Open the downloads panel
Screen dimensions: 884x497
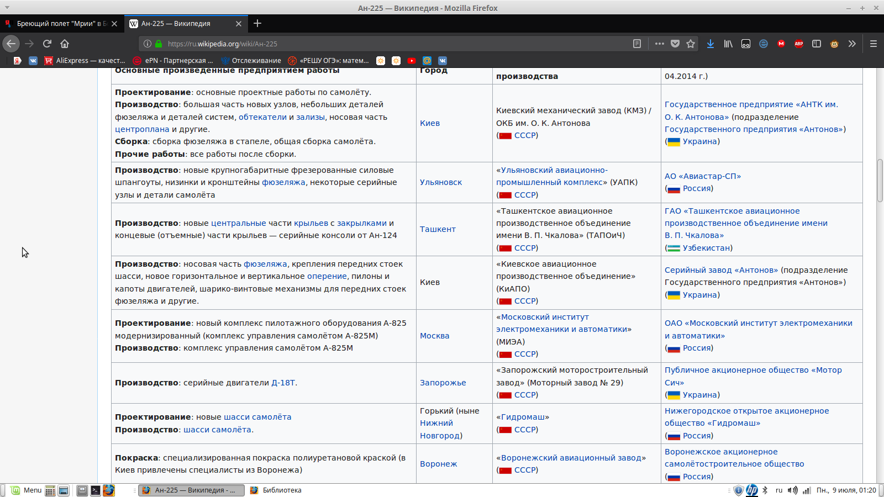pyautogui.click(x=711, y=44)
